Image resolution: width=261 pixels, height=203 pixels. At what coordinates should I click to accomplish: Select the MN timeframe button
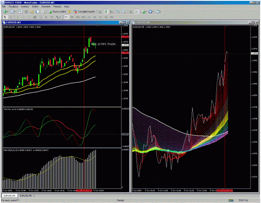[x=111, y=17]
